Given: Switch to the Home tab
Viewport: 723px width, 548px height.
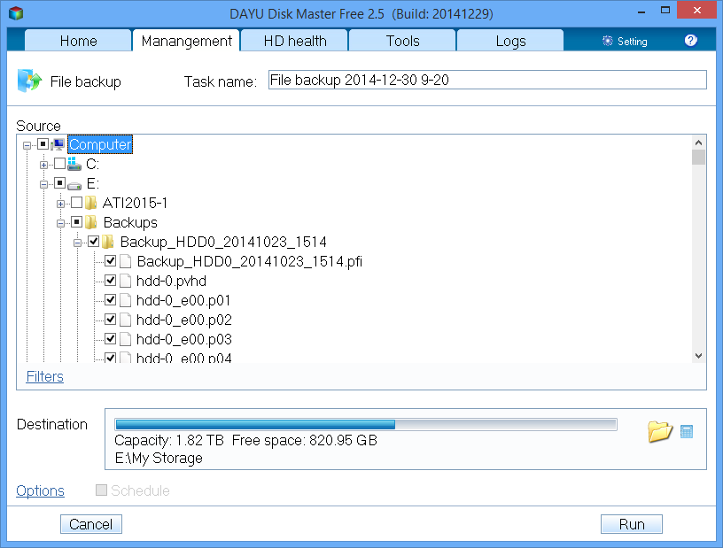Looking at the screenshot, I should click(x=78, y=41).
